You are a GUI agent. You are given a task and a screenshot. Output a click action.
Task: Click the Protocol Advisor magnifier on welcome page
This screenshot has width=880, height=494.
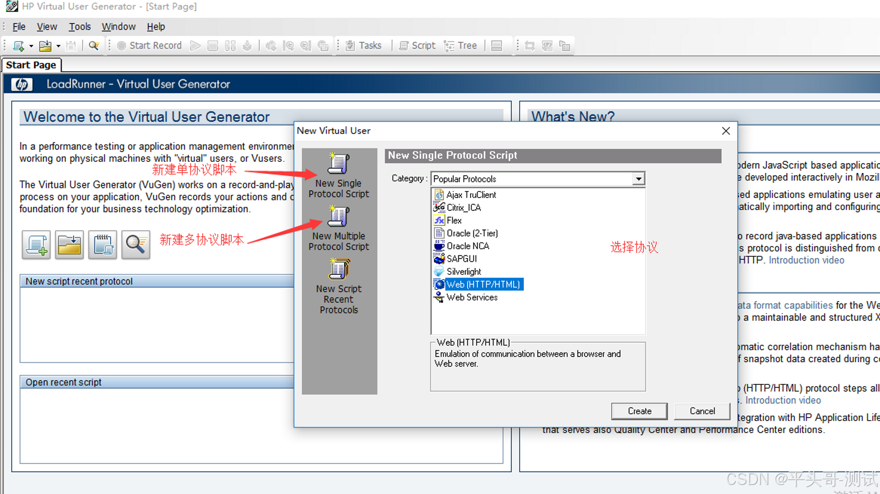point(136,245)
